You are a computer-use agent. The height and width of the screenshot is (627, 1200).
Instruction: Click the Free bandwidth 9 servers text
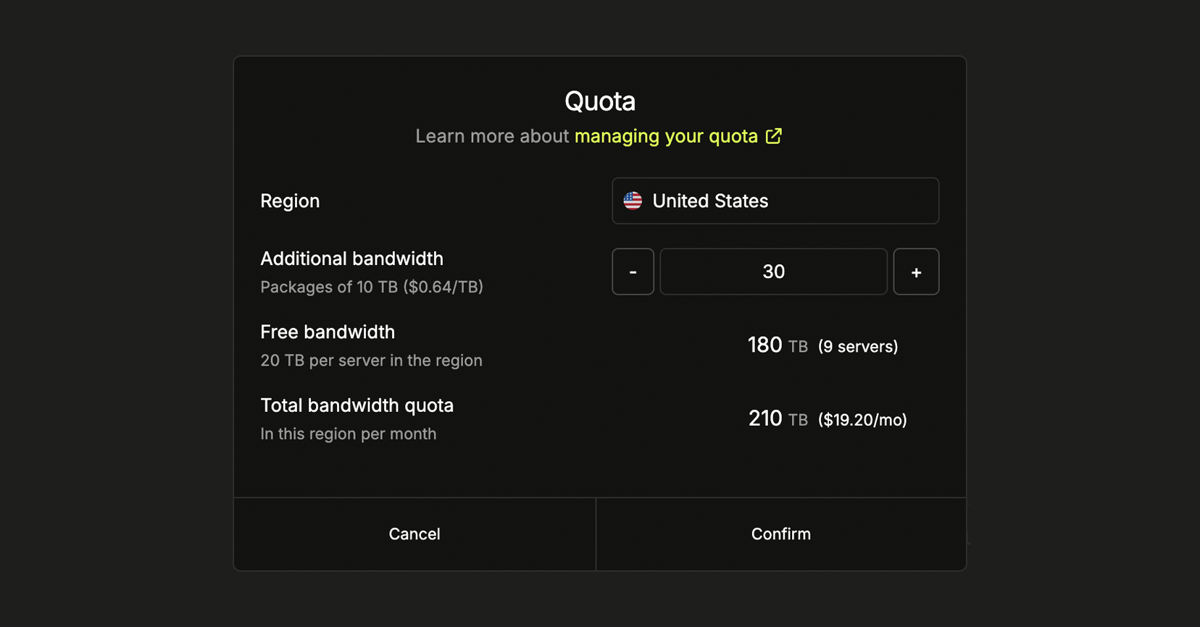point(858,347)
